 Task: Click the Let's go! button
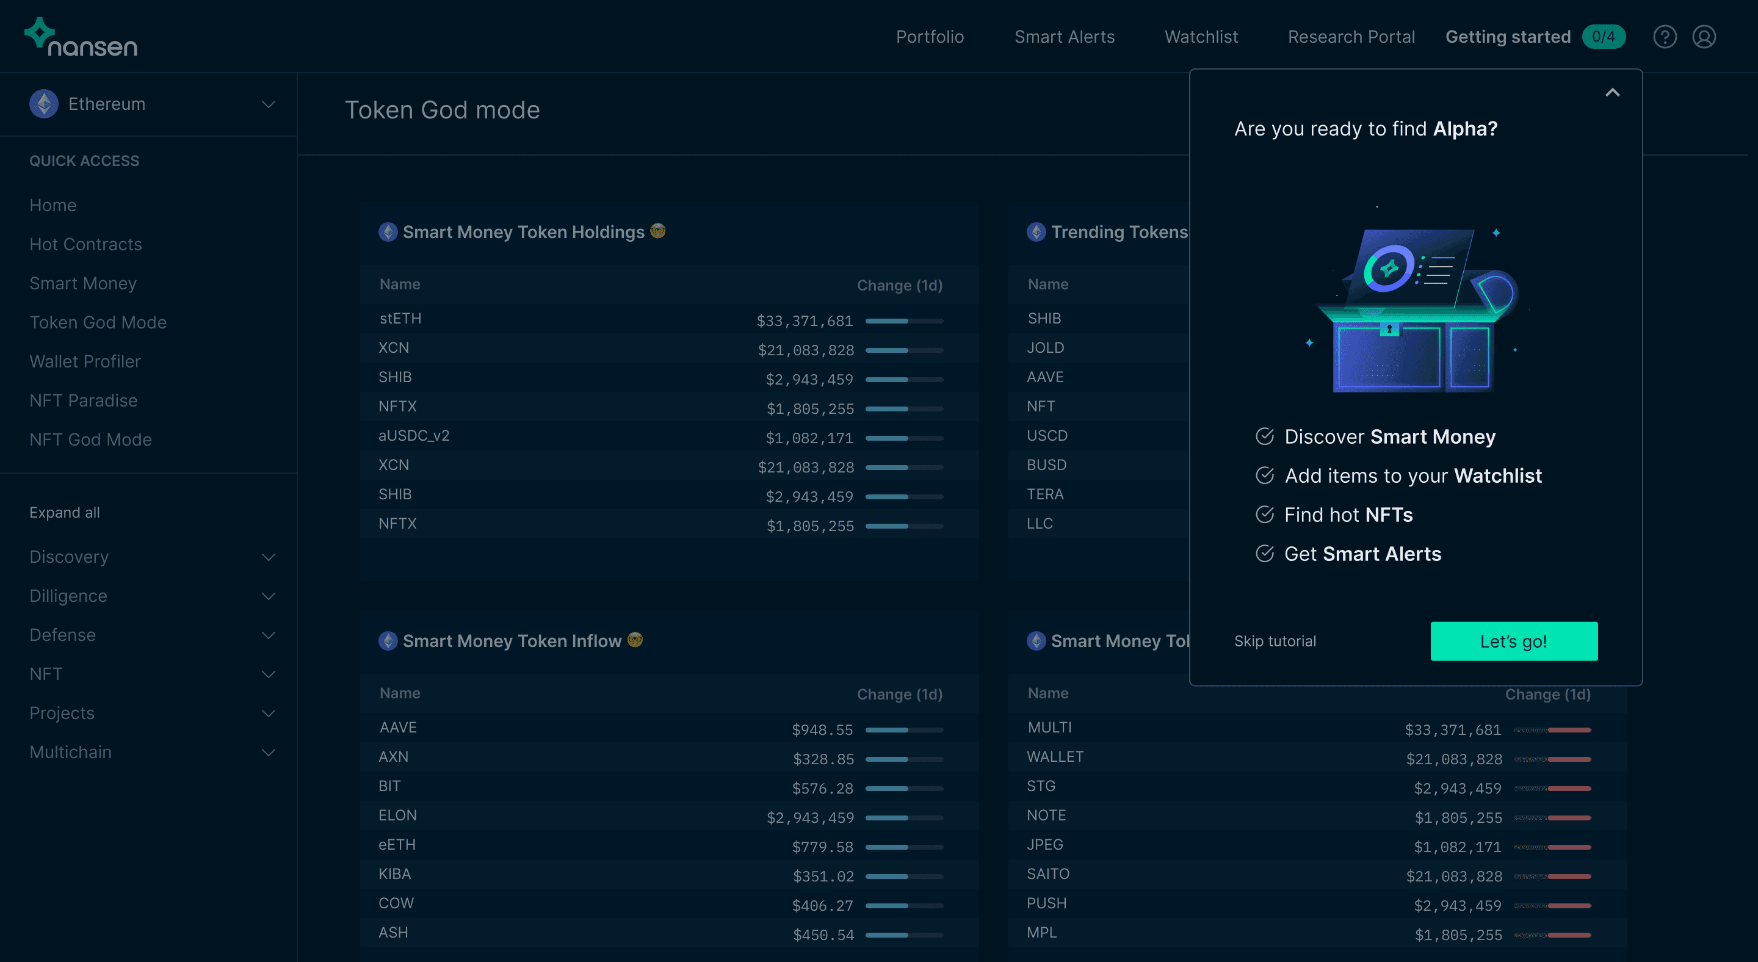(1514, 642)
